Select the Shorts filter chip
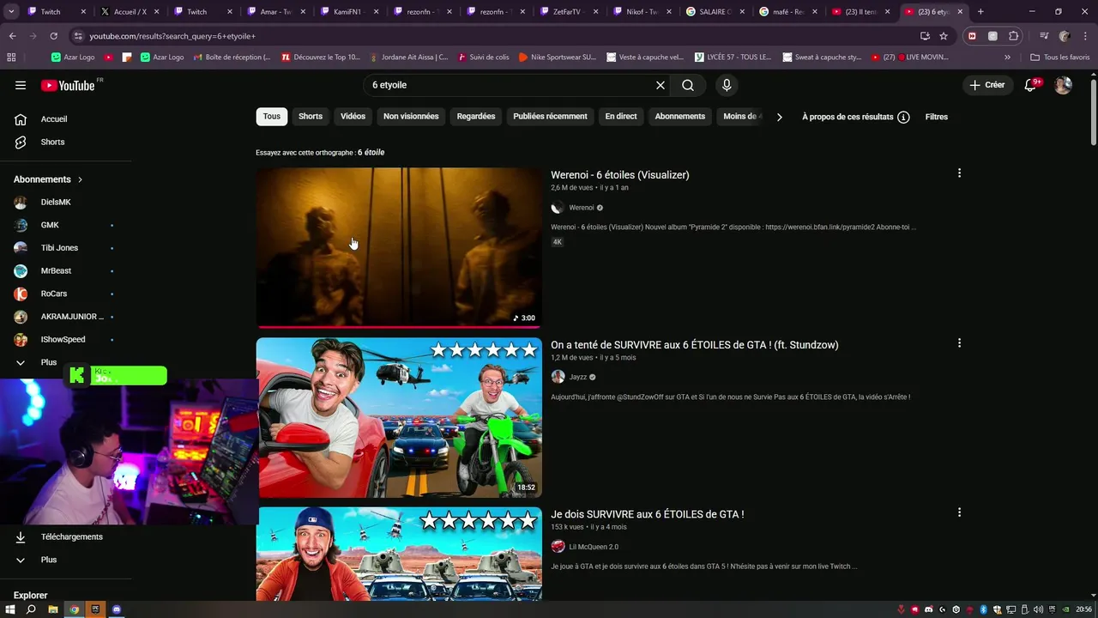The width and height of the screenshot is (1098, 618). tap(311, 117)
